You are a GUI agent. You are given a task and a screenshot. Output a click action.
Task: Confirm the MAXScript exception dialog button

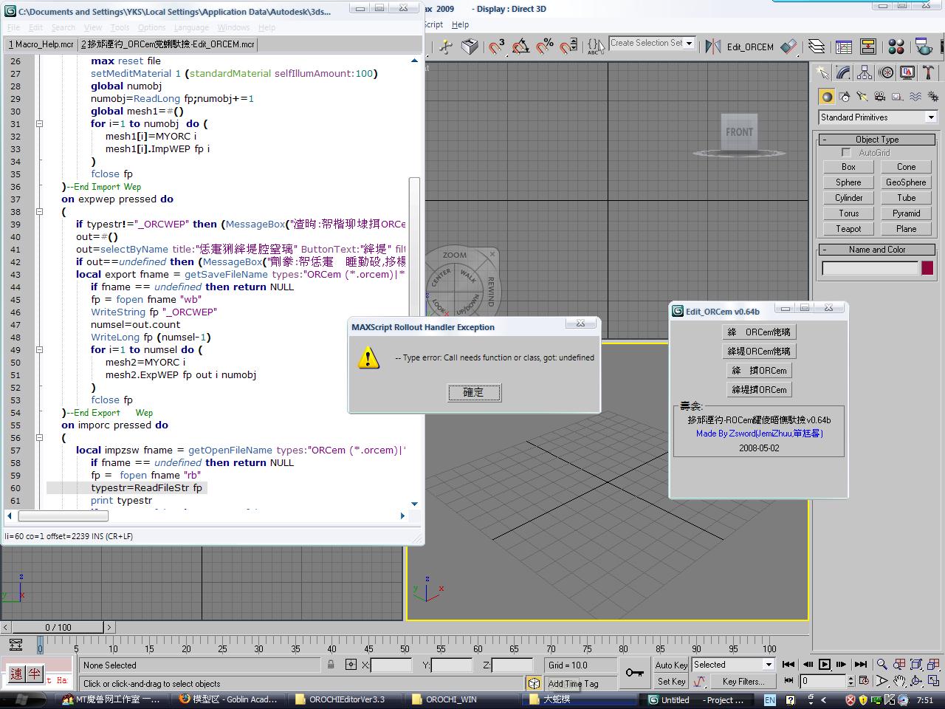474,392
